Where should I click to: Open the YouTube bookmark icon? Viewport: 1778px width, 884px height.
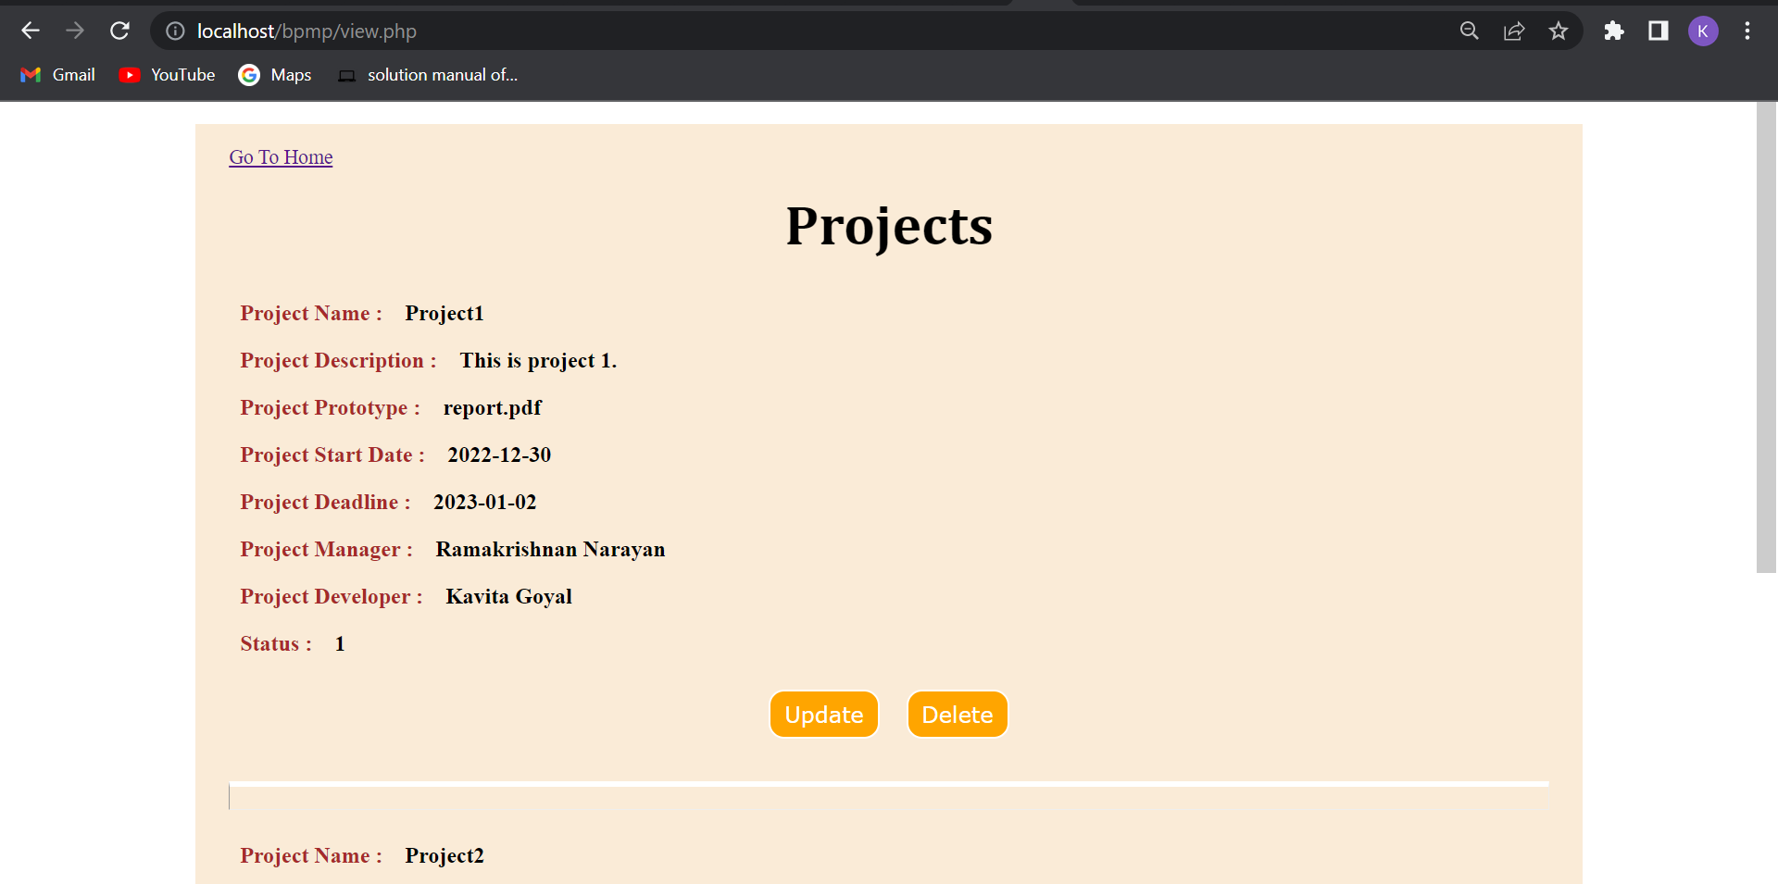[x=130, y=75]
